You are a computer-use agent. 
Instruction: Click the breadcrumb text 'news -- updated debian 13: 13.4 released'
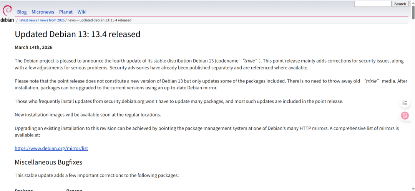pos(100,20)
